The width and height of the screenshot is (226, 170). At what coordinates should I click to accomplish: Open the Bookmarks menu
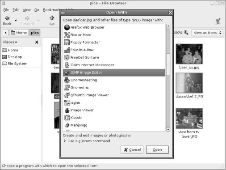[x=51, y=10]
